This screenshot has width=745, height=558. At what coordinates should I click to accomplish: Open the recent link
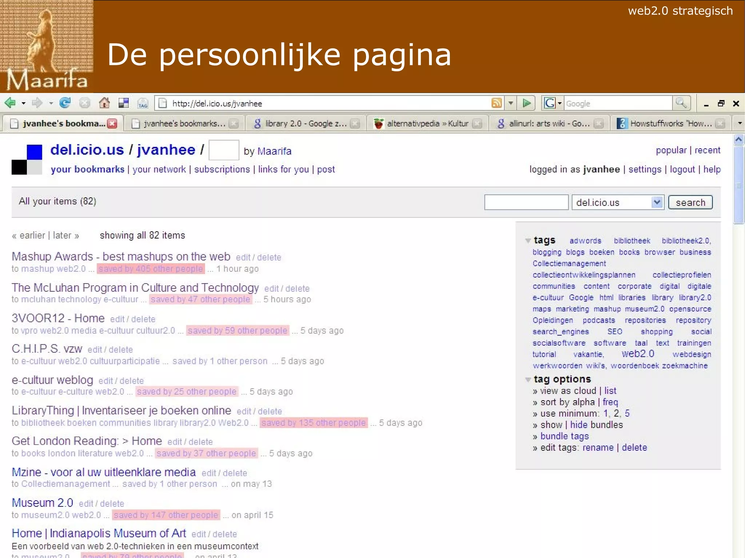click(708, 150)
